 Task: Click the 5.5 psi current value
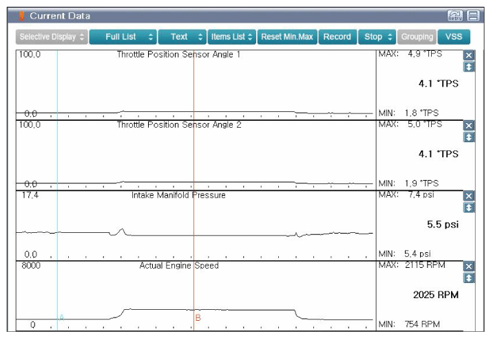coord(443,224)
